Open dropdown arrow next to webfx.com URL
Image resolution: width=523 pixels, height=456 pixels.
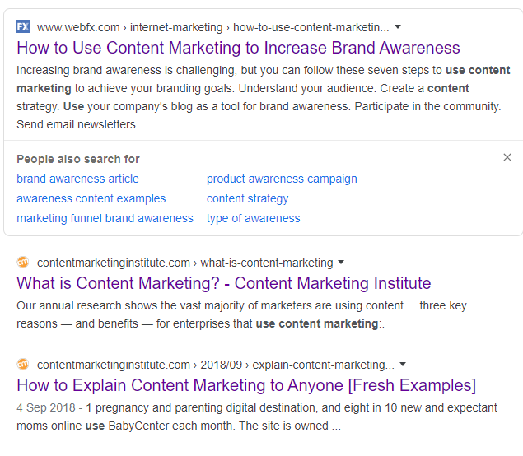coord(398,26)
